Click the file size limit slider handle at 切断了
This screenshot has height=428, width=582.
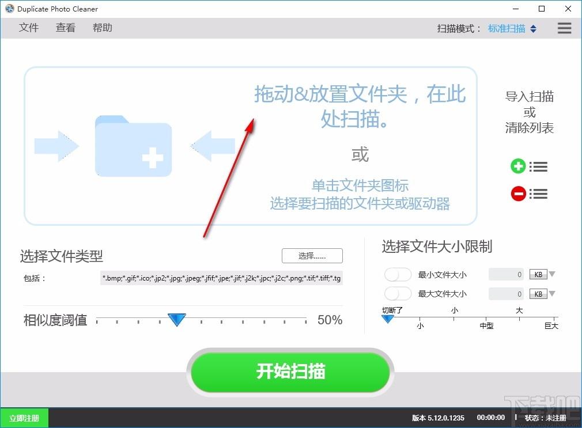(x=387, y=319)
